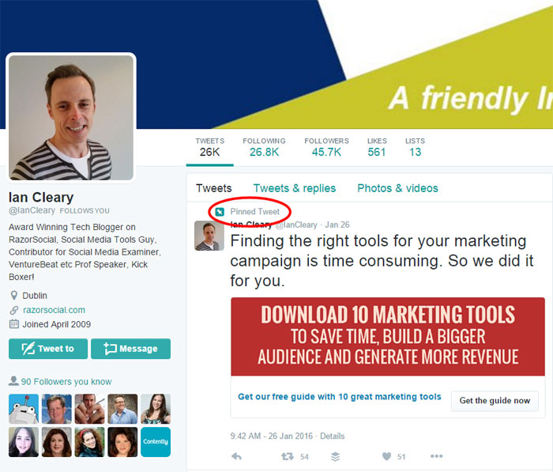
Task: Click the Pinned Tweet pin icon
Action: pos(220,212)
